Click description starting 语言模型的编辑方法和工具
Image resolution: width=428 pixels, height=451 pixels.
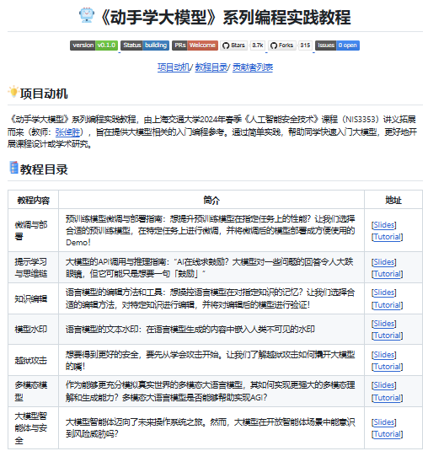click(x=211, y=298)
